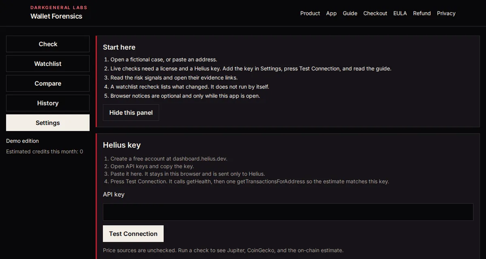Viewport: 486px width, 259px height.
Task: Click 'Paste it here. It stays in this browser' step
Action: (x=188, y=174)
